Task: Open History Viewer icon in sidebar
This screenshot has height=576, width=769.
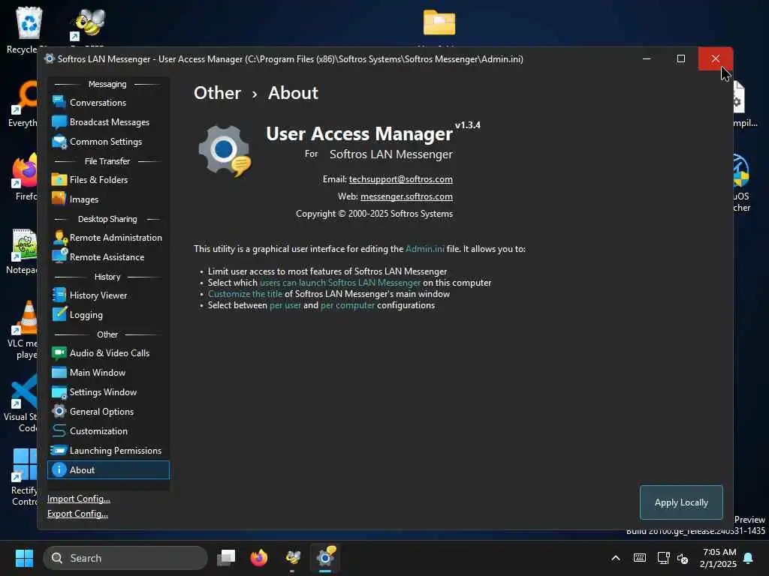Action: (x=59, y=295)
